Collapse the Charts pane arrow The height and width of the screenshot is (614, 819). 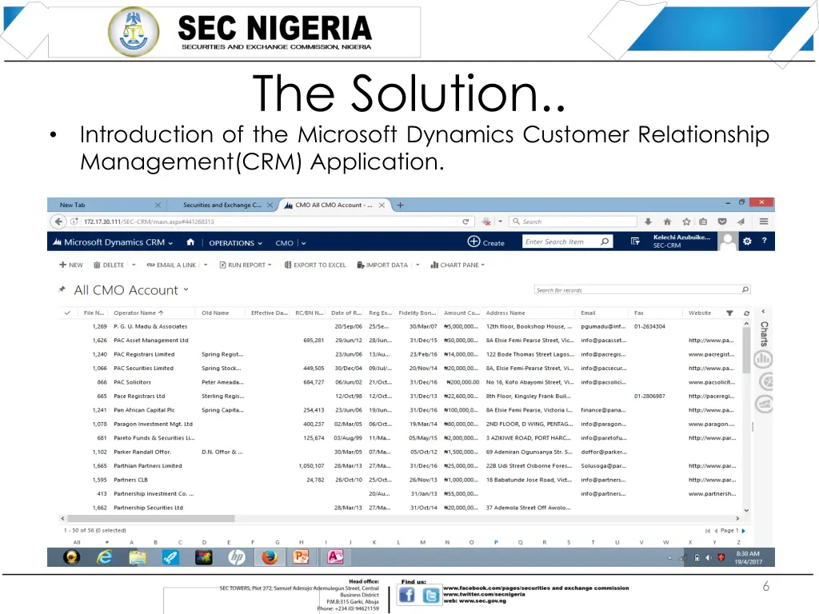(763, 311)
